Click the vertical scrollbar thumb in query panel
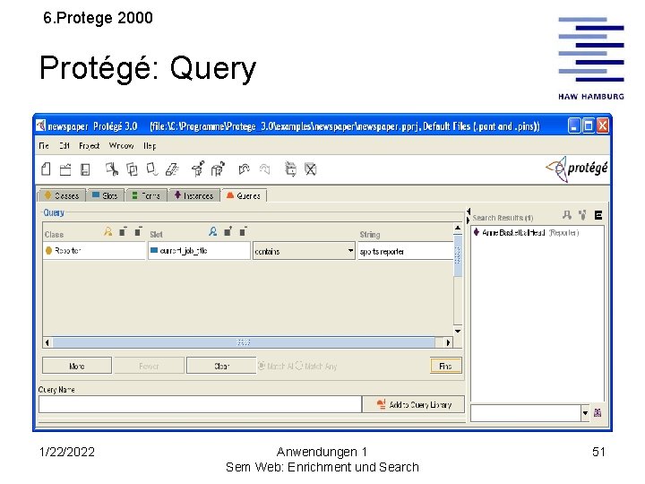Viewport: 645px width, 484px height. pos(458,255)
